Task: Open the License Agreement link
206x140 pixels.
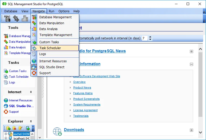Action: [x=85, y=110]
